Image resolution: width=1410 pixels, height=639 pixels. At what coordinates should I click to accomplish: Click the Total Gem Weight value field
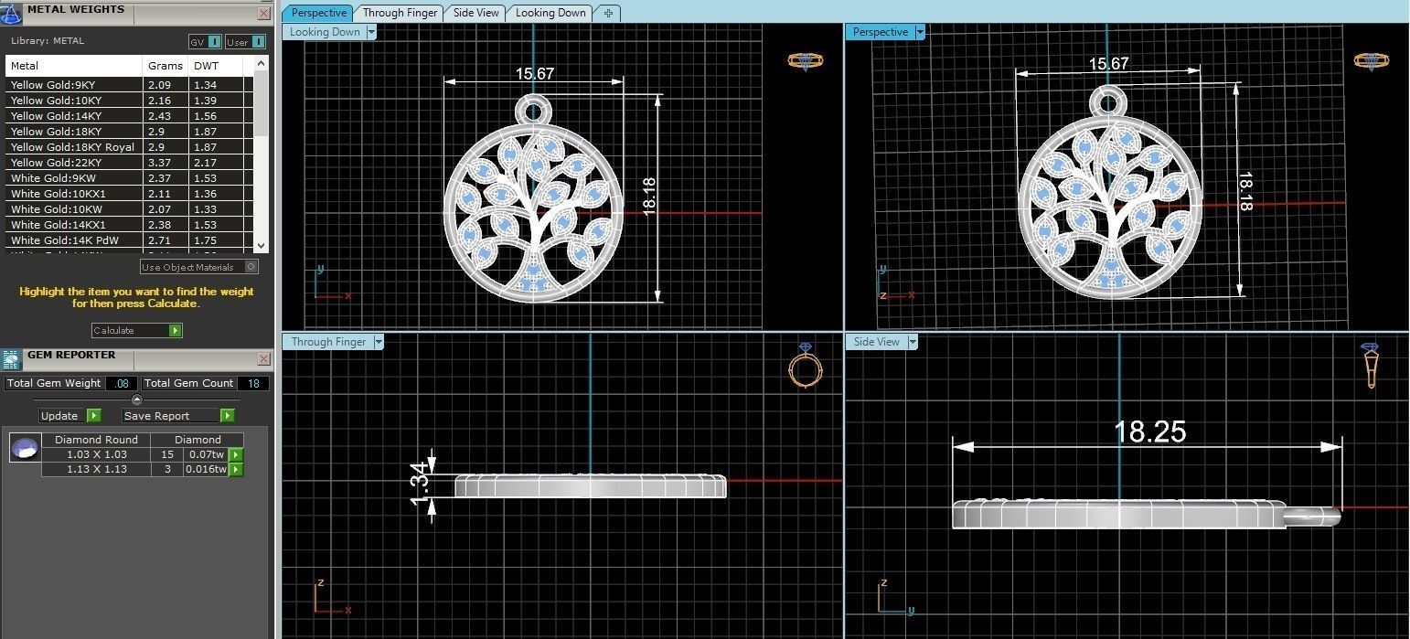pyautogui.click(x=123, y=384)
